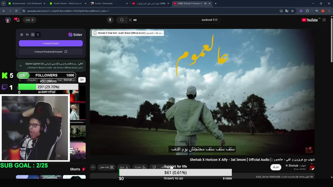Select Sider TR language option
The width and height of the screenshot is (333, 187).
pyautogui.click(x=27, y=35)
